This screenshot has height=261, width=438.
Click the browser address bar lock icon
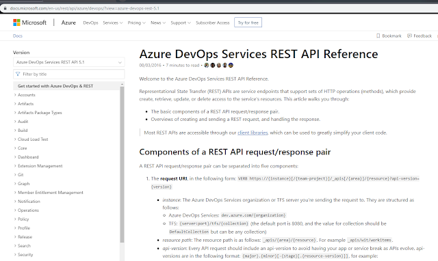5,8
